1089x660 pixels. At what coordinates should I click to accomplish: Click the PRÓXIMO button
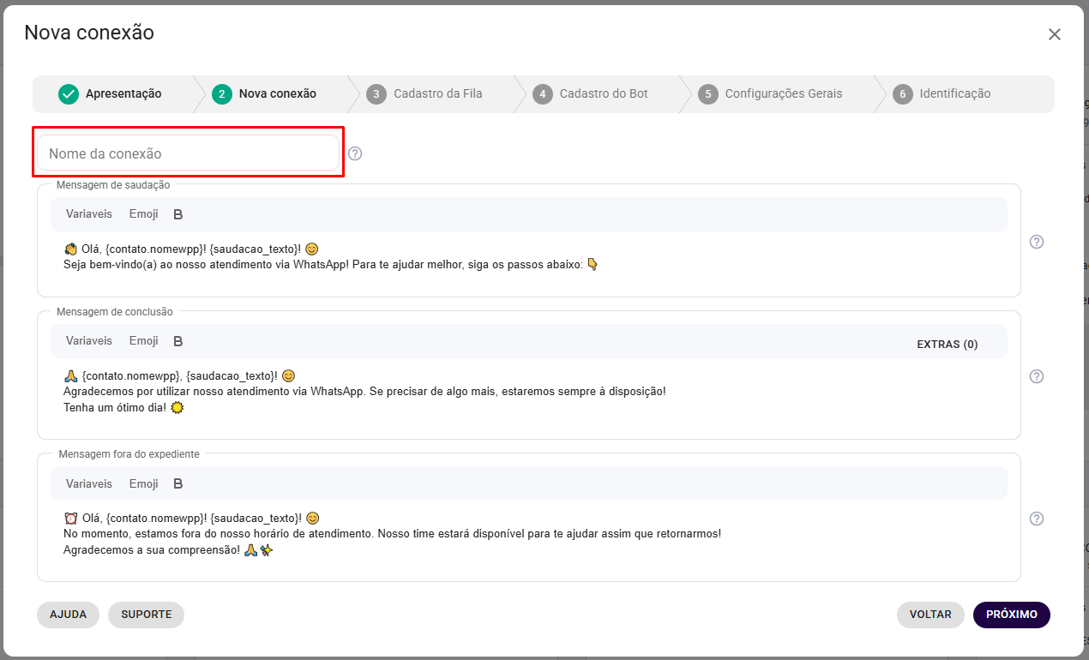pyautogui.click(x=1011, y=615)
